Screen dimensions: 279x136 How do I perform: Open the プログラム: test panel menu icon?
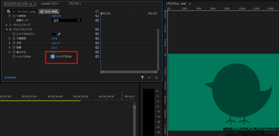point(190,4)
